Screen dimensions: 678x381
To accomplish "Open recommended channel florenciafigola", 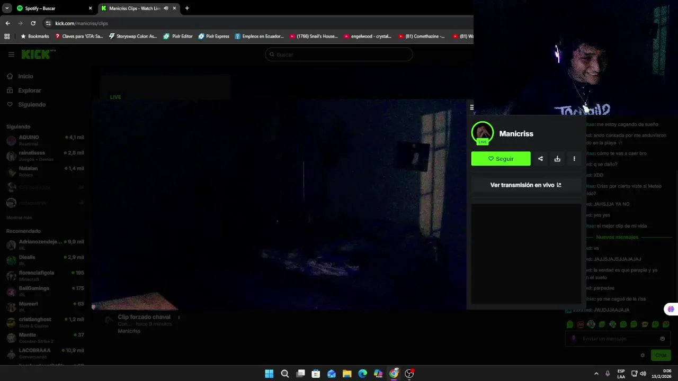I will click(45, 275).
